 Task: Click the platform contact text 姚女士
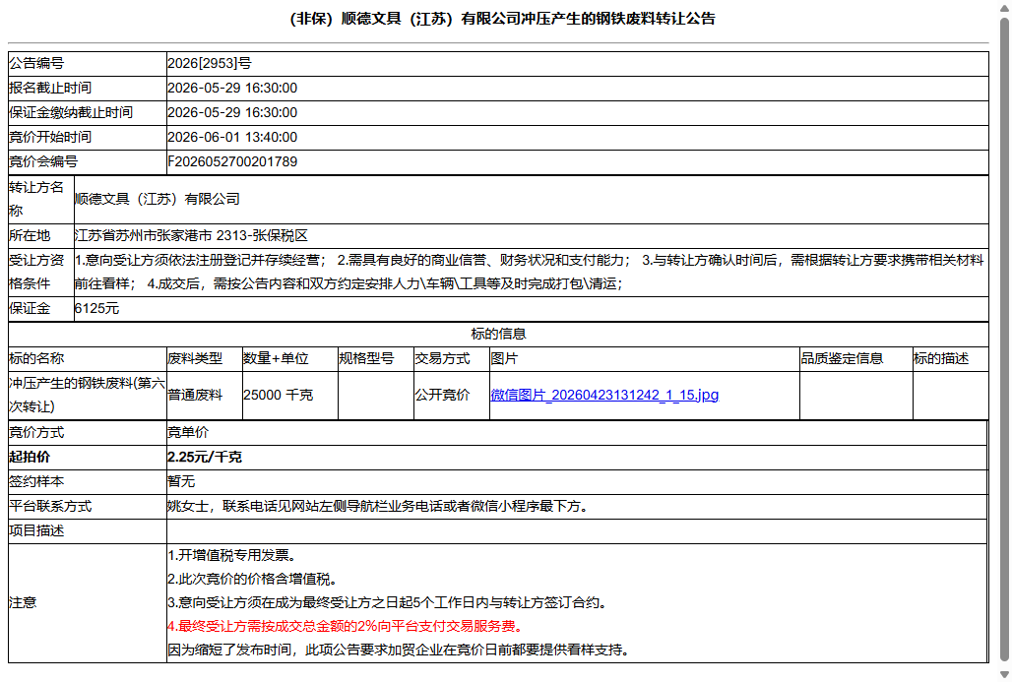tap(188, 507)
